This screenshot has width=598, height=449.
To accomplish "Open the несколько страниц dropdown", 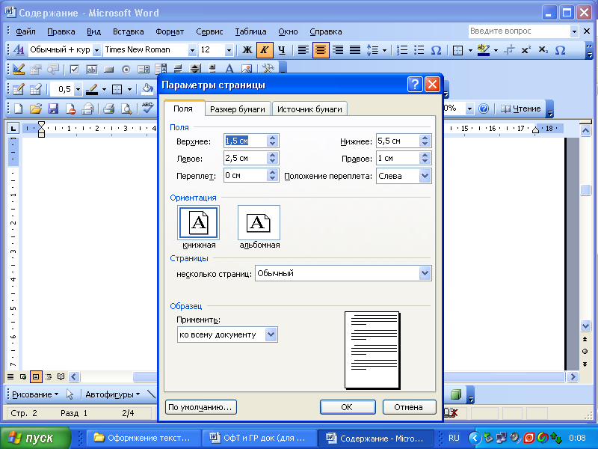I will pyautogui.click(x=425, y=273).
